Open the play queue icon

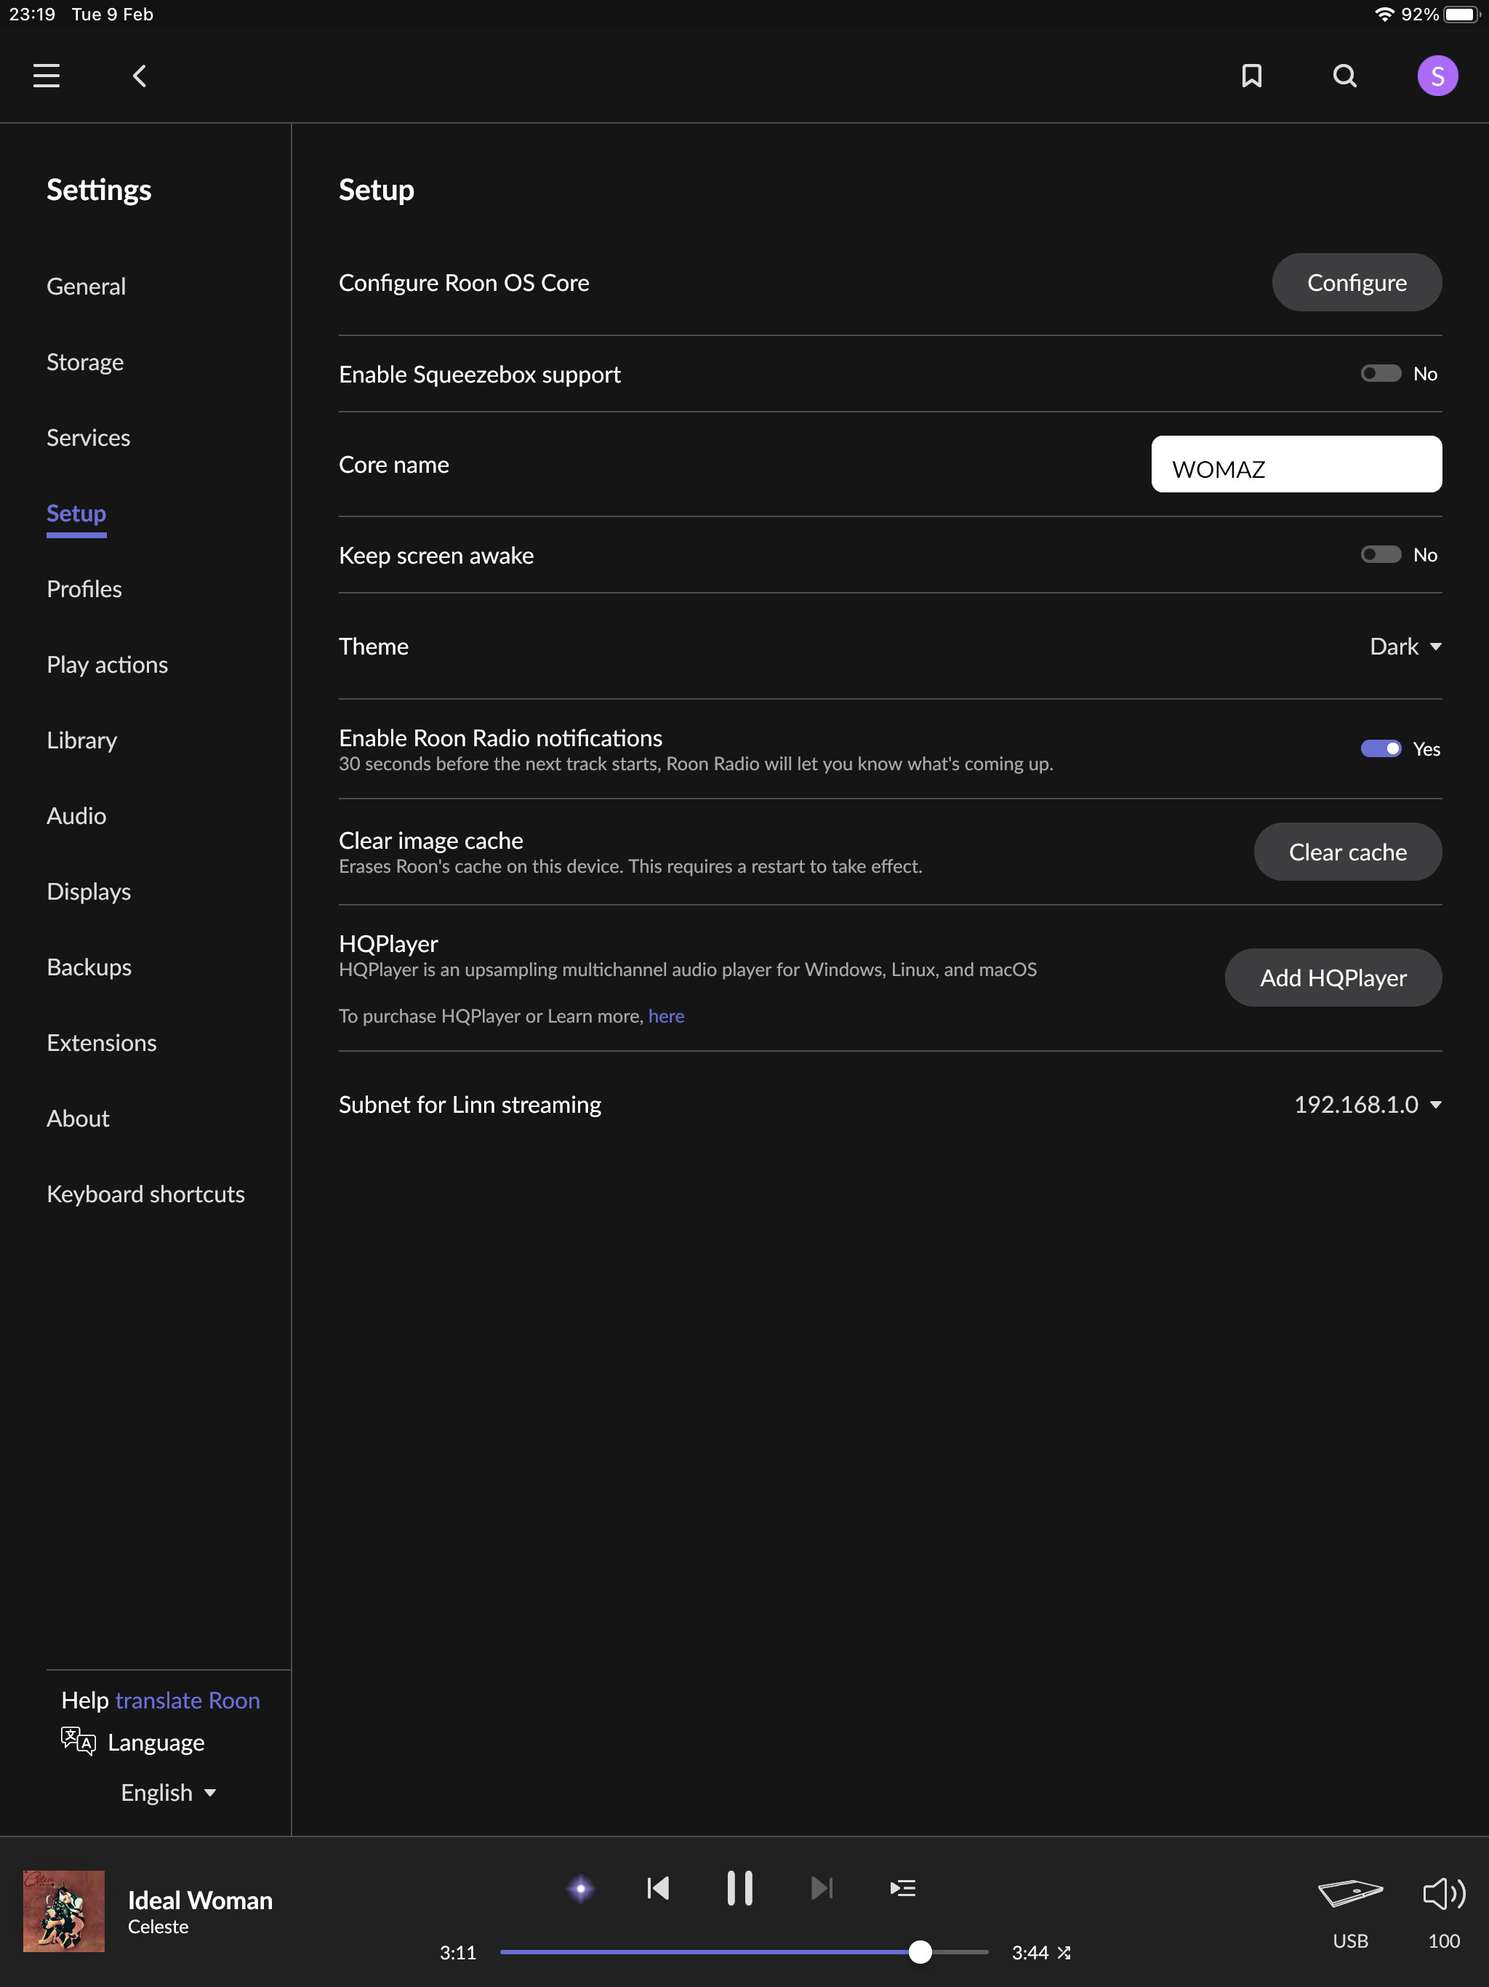point(902,1888)
